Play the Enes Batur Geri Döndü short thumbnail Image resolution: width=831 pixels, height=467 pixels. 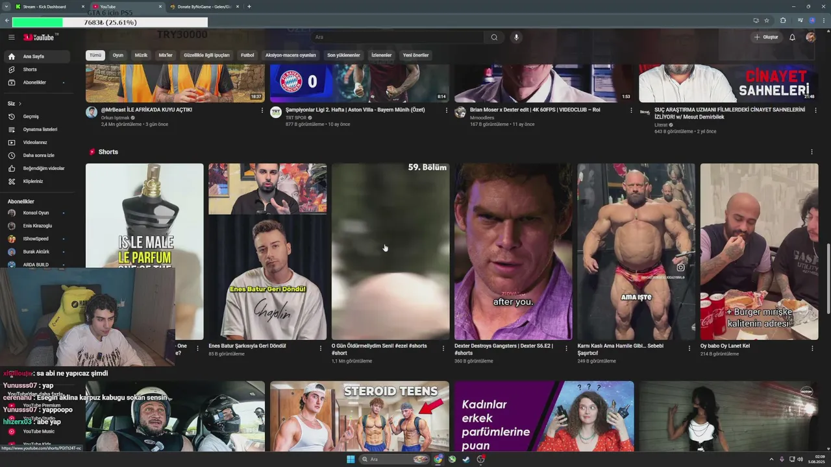click(x=267, y=252)
